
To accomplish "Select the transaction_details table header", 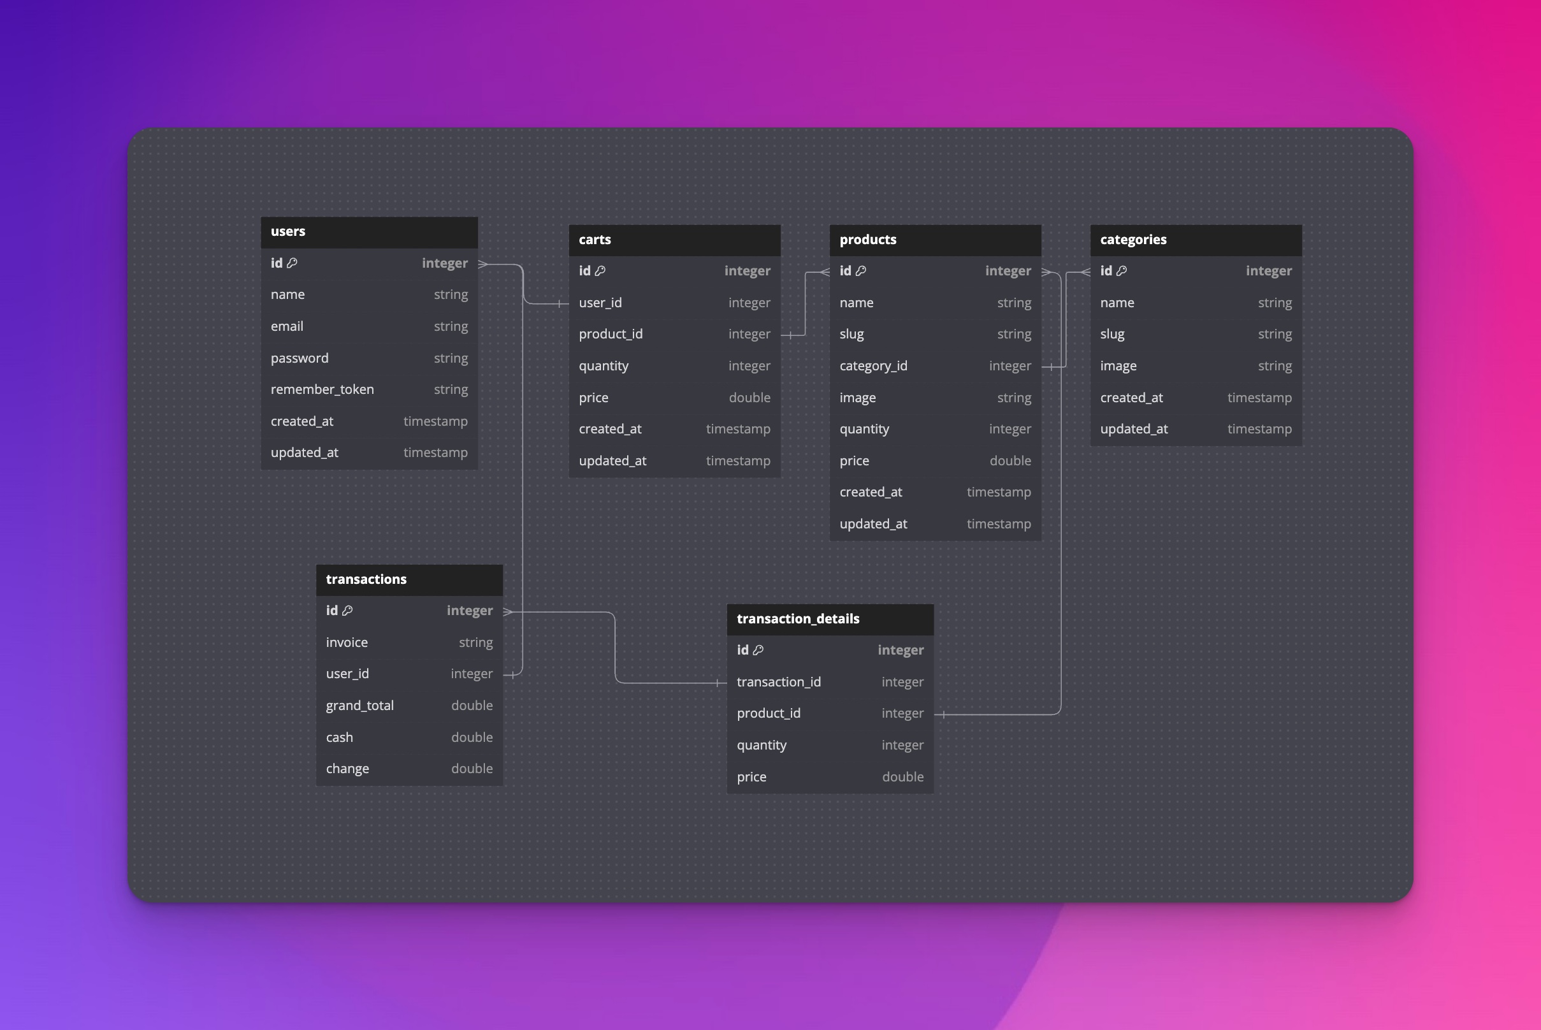I will coord(830,619).
